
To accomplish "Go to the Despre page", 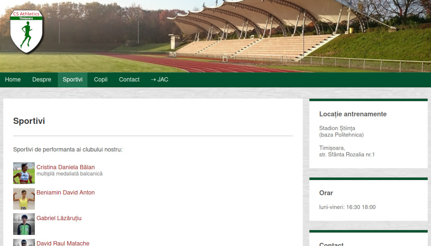I will 42,80.
